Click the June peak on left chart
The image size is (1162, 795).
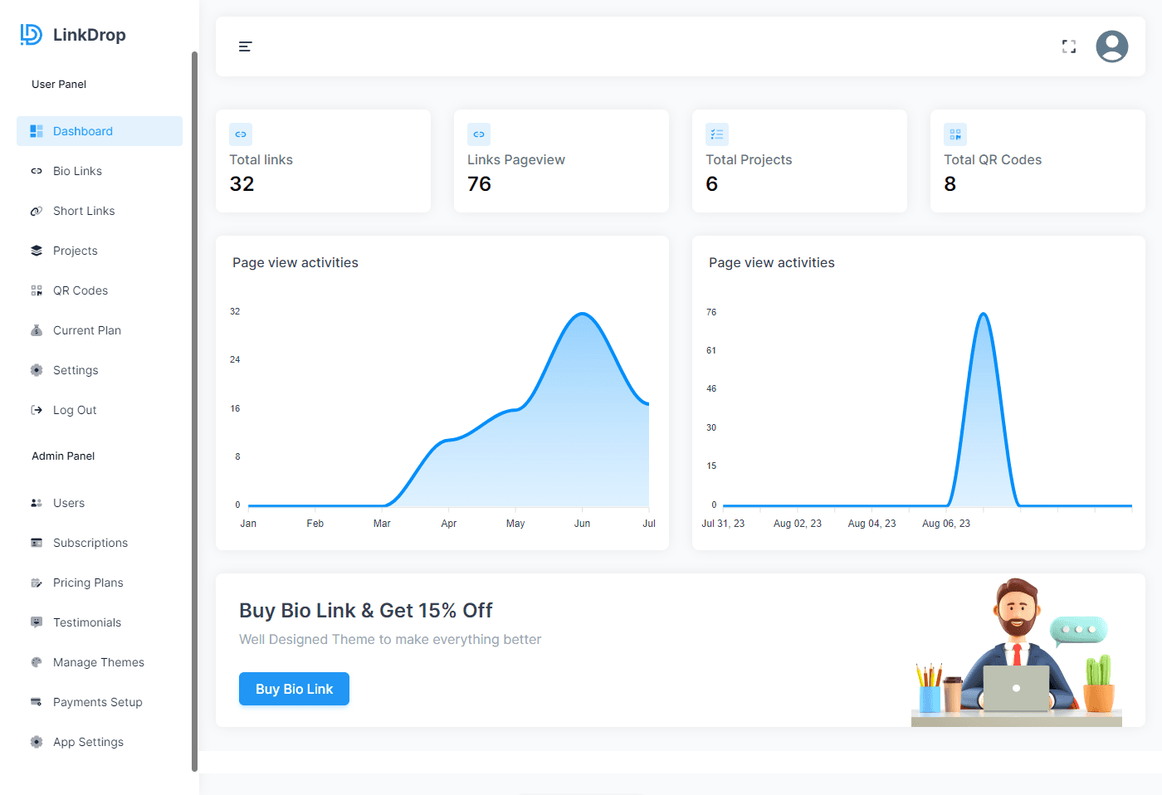[x=583, y=314]
